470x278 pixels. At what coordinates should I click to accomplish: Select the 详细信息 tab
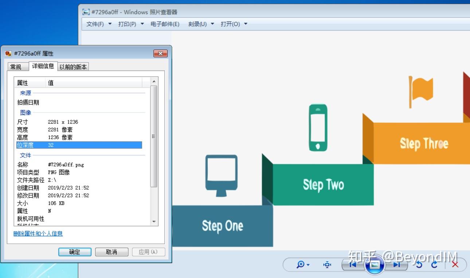pyautogui.click(x=43, y=66)
